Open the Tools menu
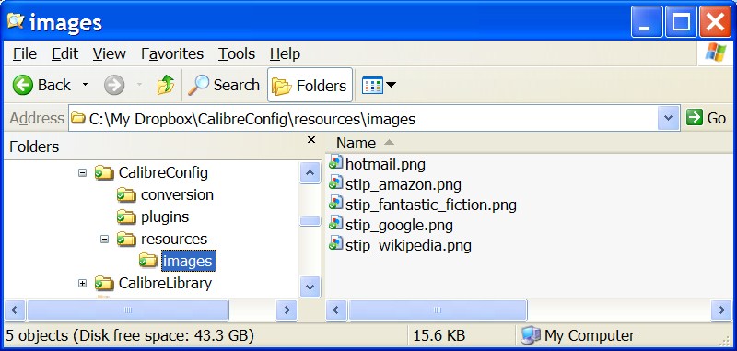 pyautogui.click(x=237, y=54)
